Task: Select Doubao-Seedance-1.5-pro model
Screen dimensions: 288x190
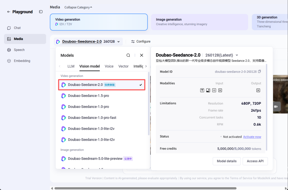Action: (88, 96)
